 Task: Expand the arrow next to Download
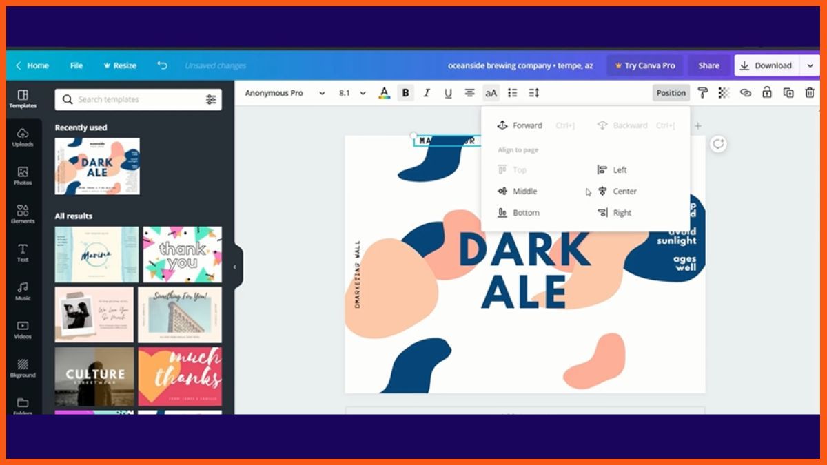[810, 65]
